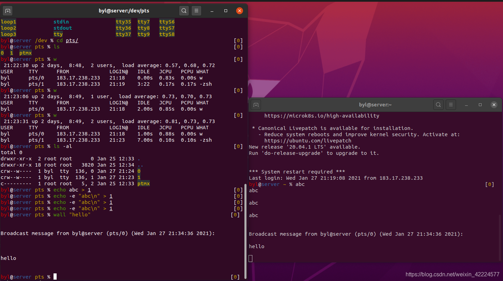
Task: Click the 'Last login' line in right terminal
Action: [x=336, y=178]
